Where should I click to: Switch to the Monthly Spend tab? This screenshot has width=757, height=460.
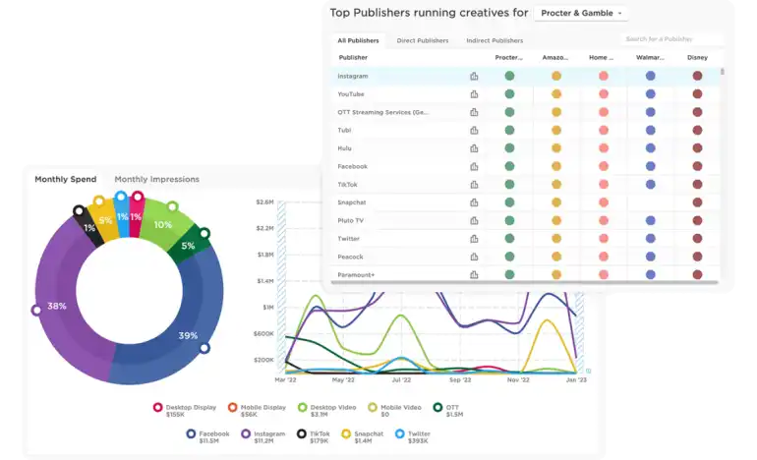point(66,179)
